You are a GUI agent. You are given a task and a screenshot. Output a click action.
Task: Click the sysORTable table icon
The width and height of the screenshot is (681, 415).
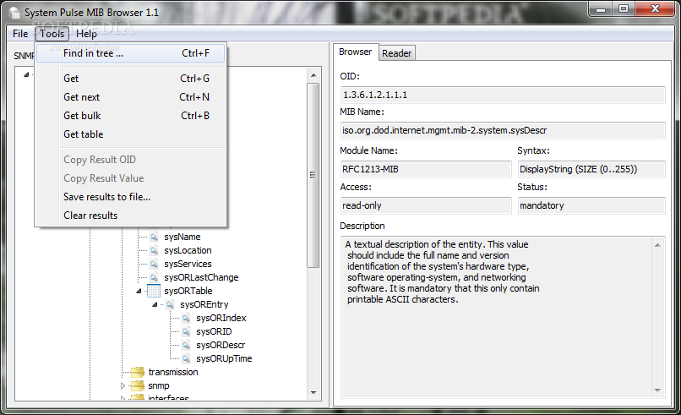tap(154, 291)
